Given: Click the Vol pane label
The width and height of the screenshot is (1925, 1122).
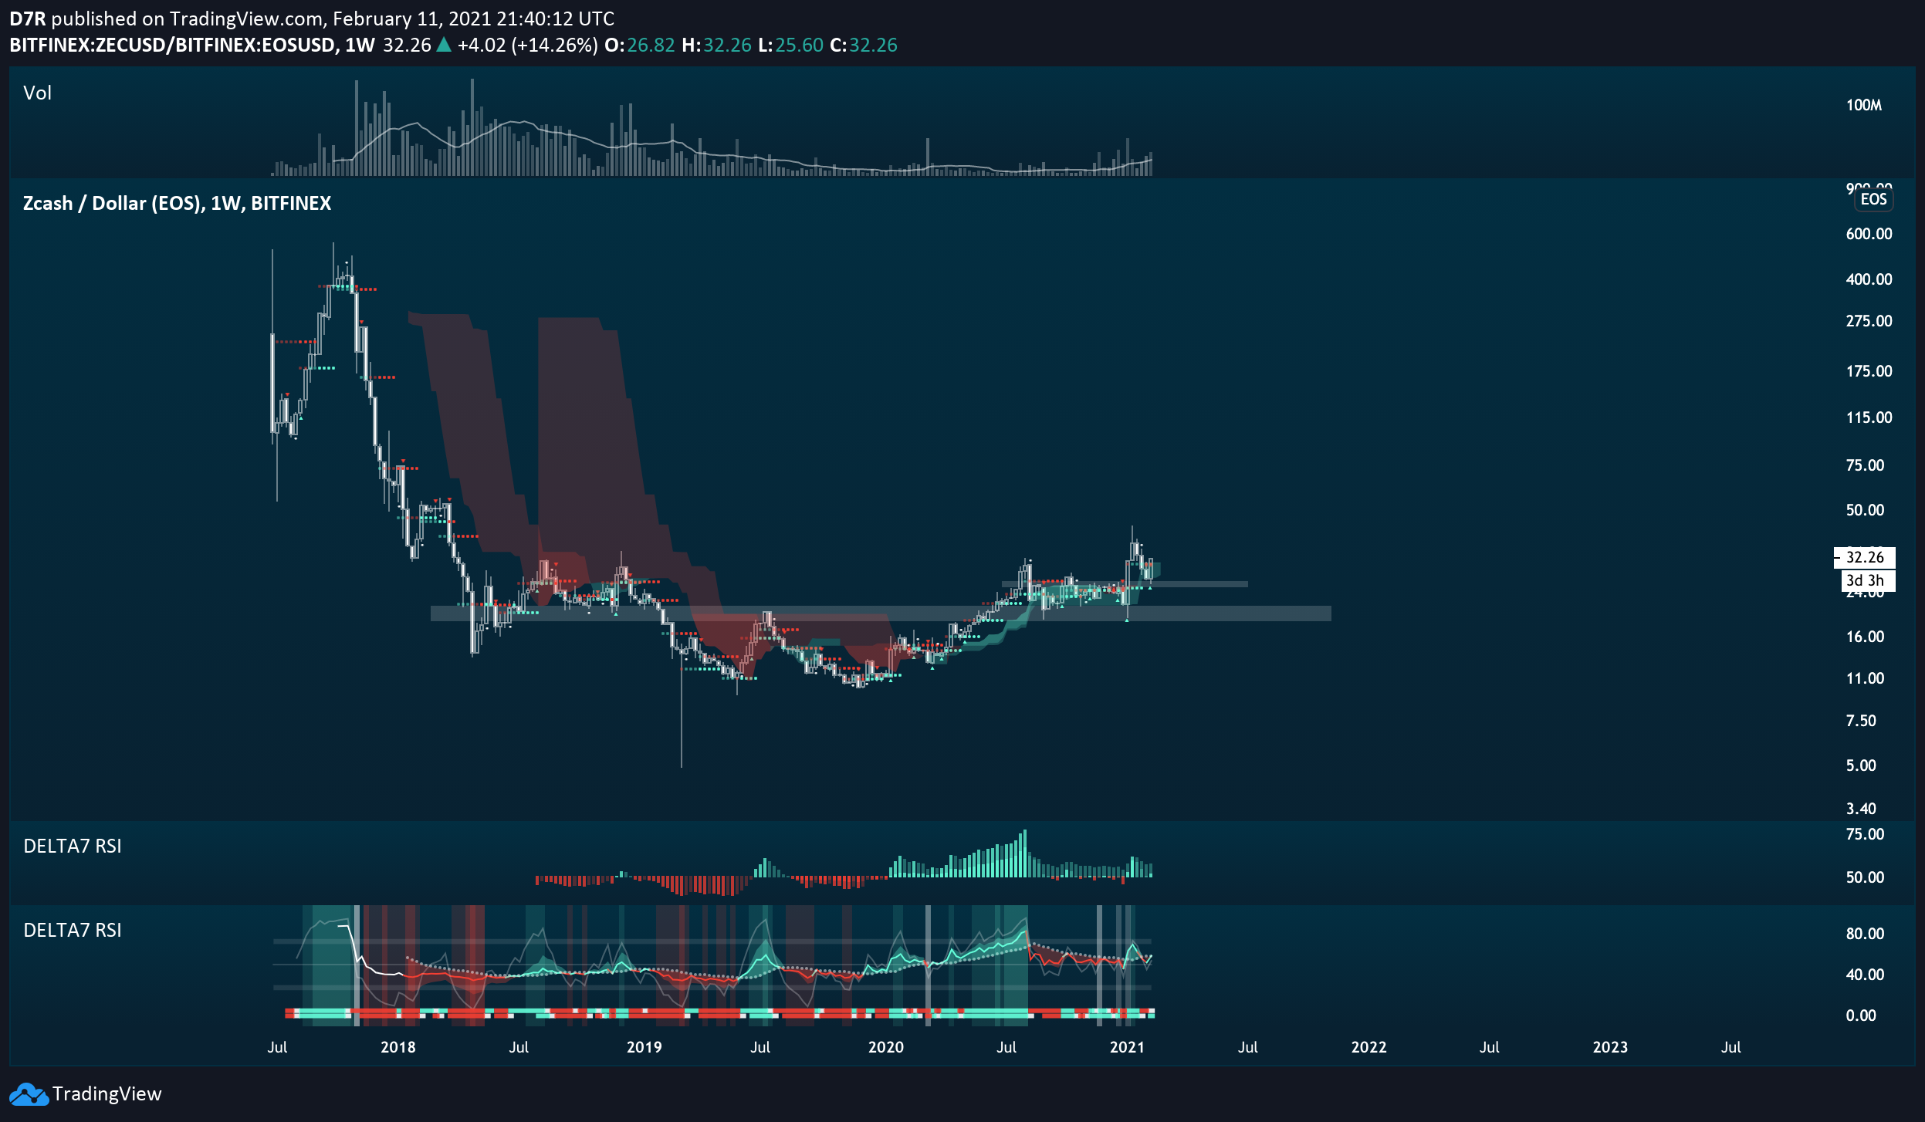Looking at the screenshot, I should pyautogui.click(x=37, y=93).
